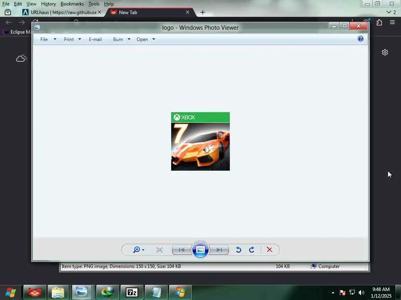401x300 pixels.
Task: Open the zoom magnifier control in Photo Viewer
Action: pyautogui.click(x=139, y=250)
